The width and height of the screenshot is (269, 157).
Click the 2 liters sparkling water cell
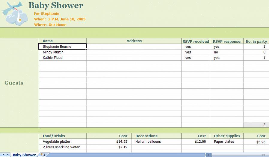pyautogui.click(x=63, y=147)
